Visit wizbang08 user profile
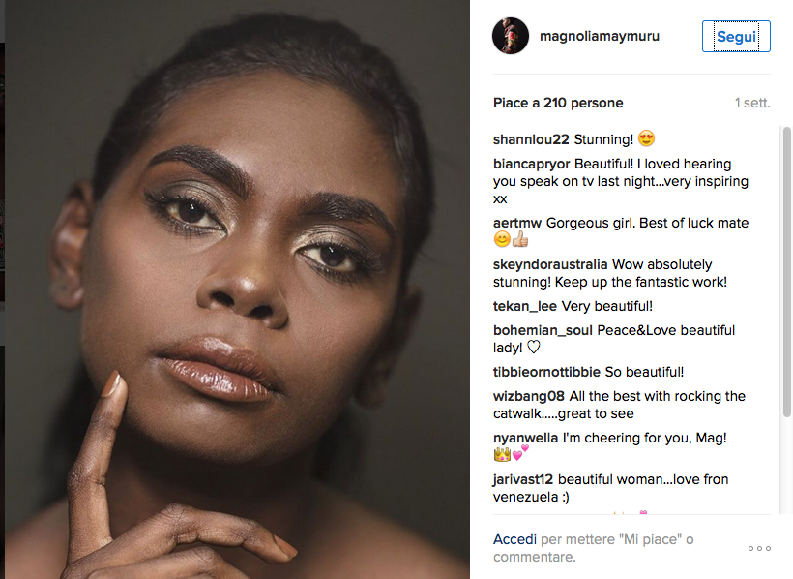Screen dimensions: 793x579 pos(529,396)
